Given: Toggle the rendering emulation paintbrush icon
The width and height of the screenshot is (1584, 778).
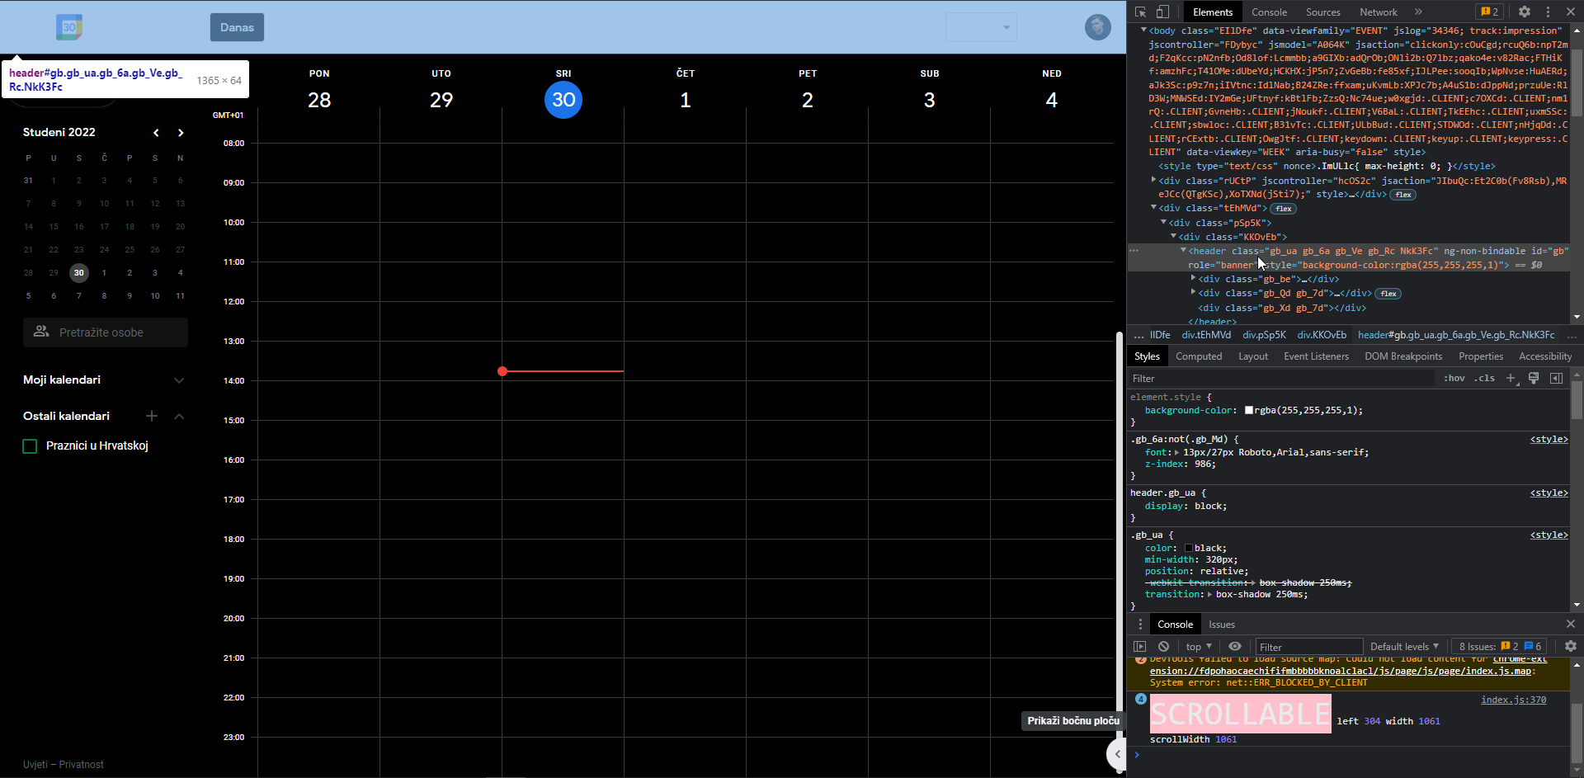Looking at the screenshot, I should (1534, 378).
